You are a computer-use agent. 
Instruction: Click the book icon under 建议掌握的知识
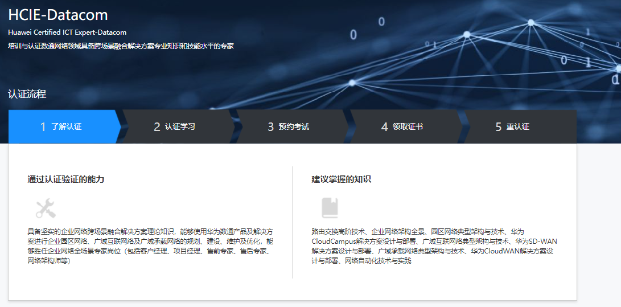coord(330,208)
